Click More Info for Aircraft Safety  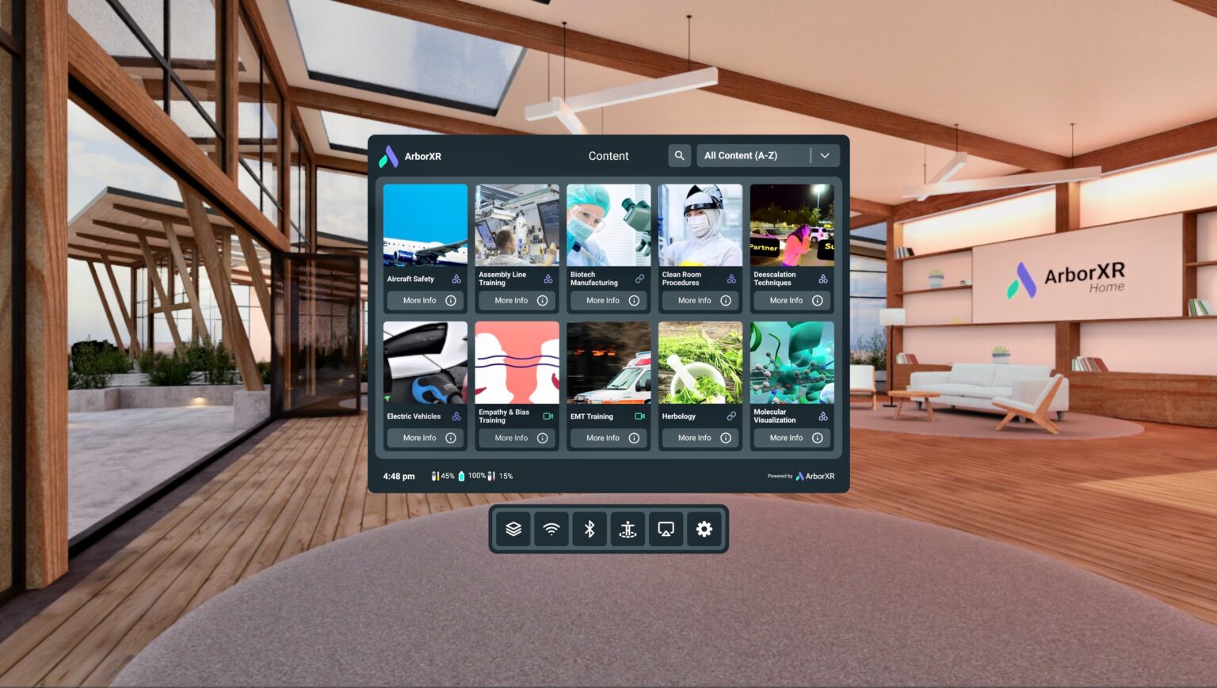(425, 300)
